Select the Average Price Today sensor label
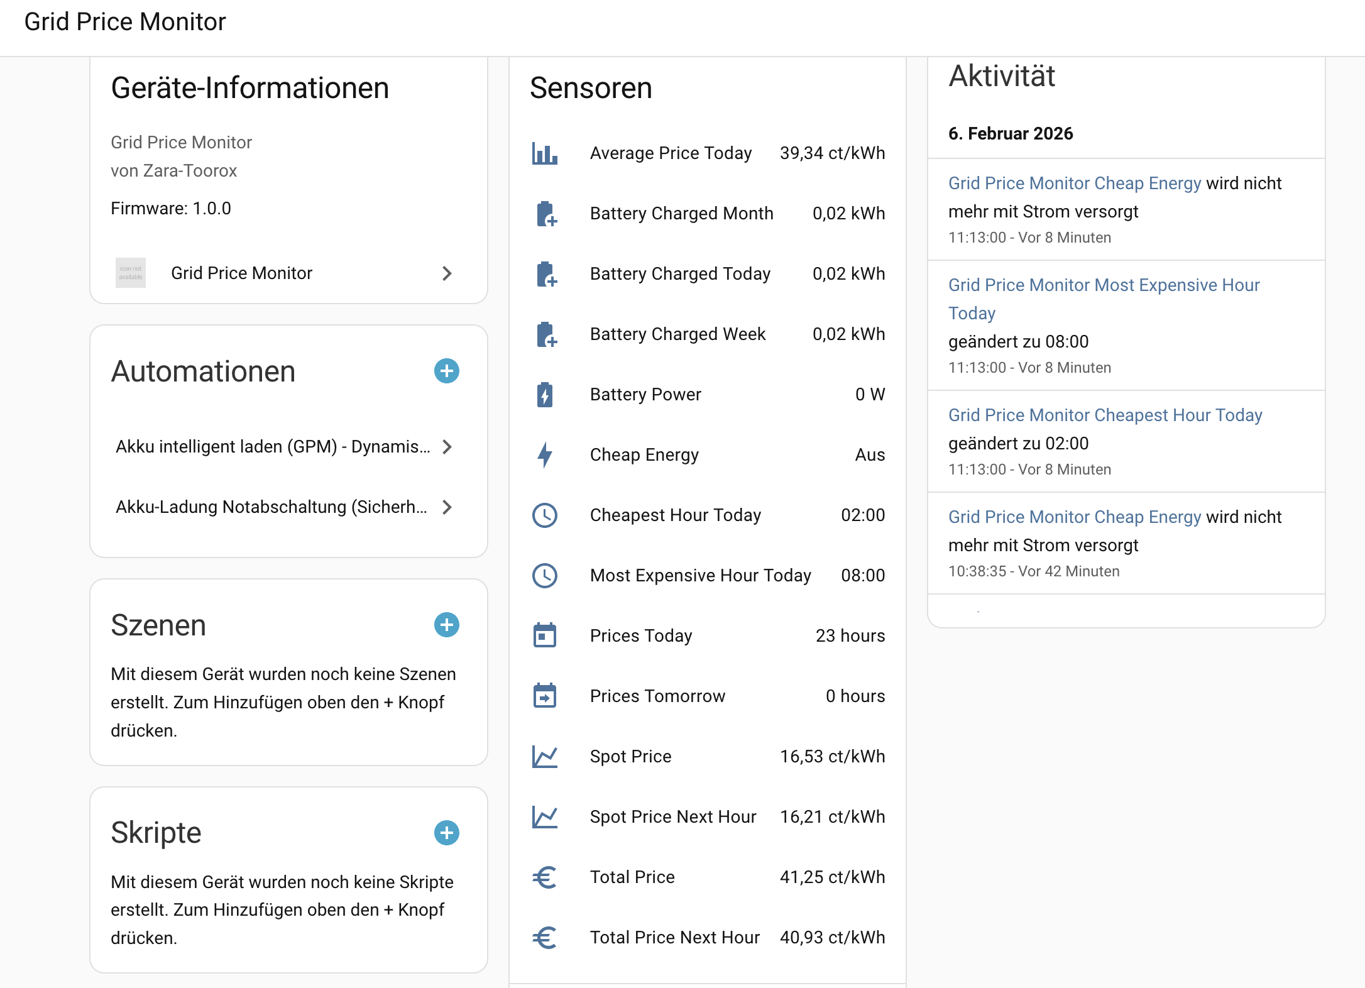 pos(671,153)
